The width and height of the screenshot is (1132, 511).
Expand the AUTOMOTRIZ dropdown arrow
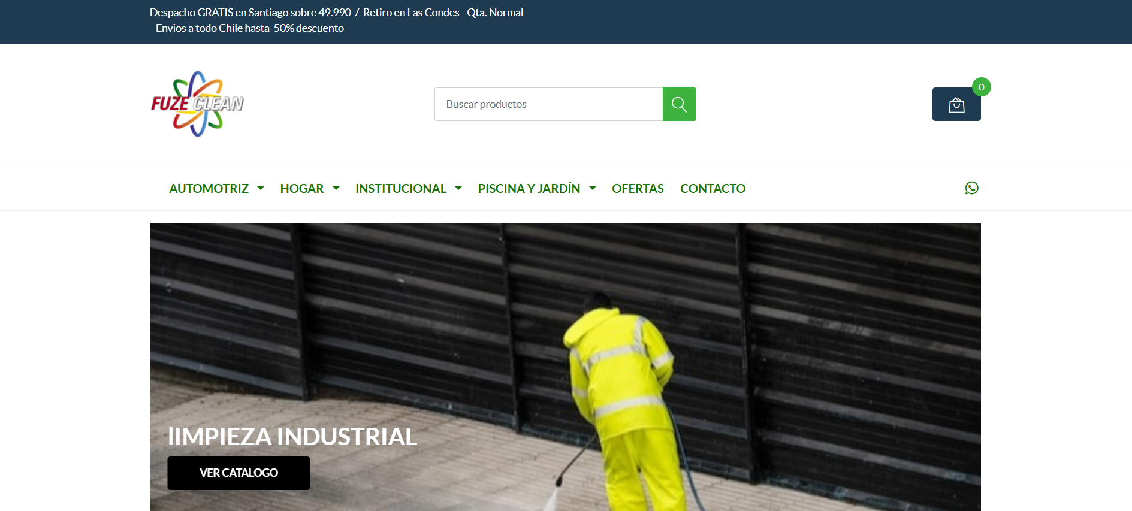(x=261, y=188)
